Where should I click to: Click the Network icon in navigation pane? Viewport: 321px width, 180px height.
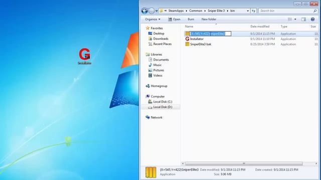point(147,117)
